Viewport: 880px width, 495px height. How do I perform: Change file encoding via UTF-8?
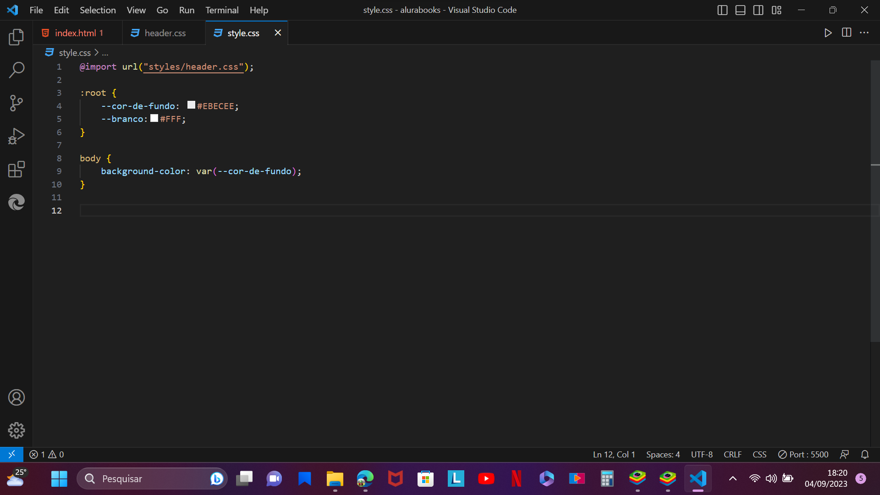(702, 454)
